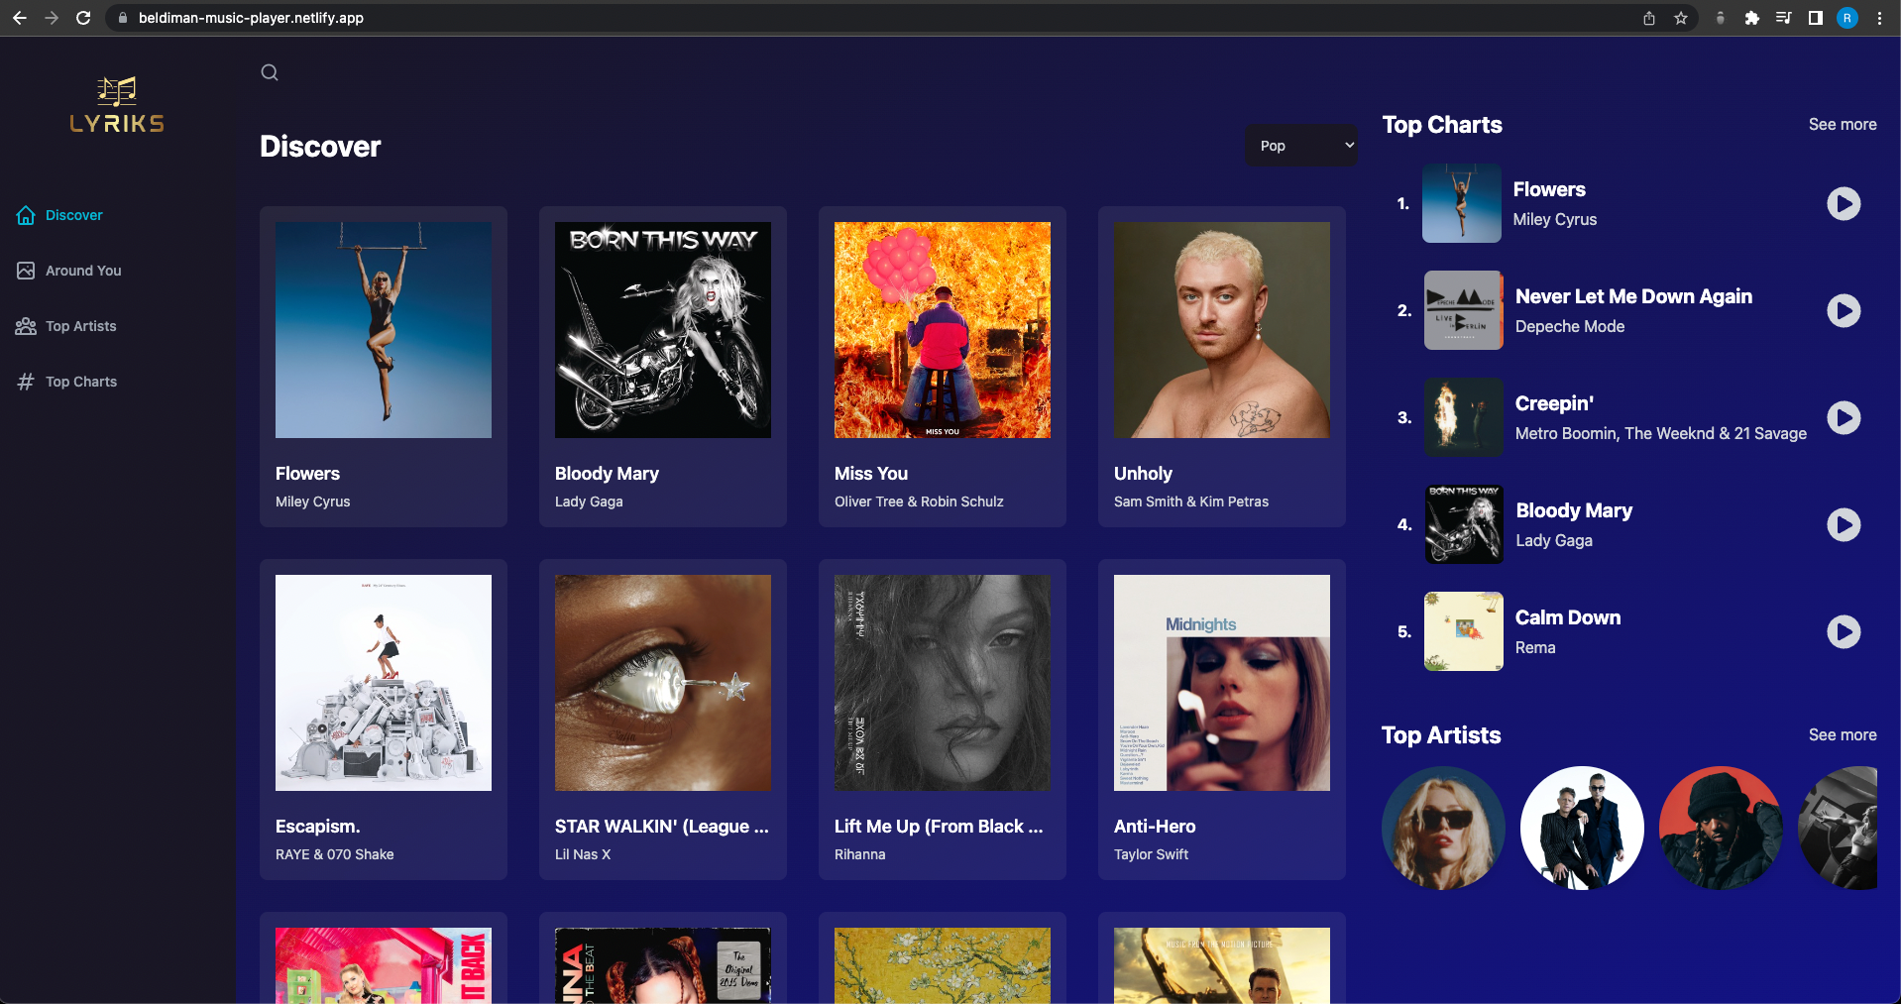Click the browser address bar URL

(x=251, y=18)
